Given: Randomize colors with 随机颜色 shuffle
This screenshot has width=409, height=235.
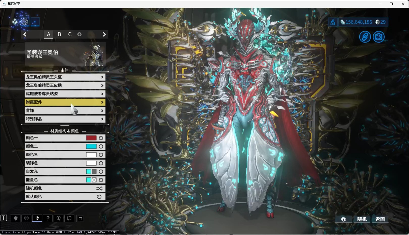Looking at the screenshot, I should [65, 188].
